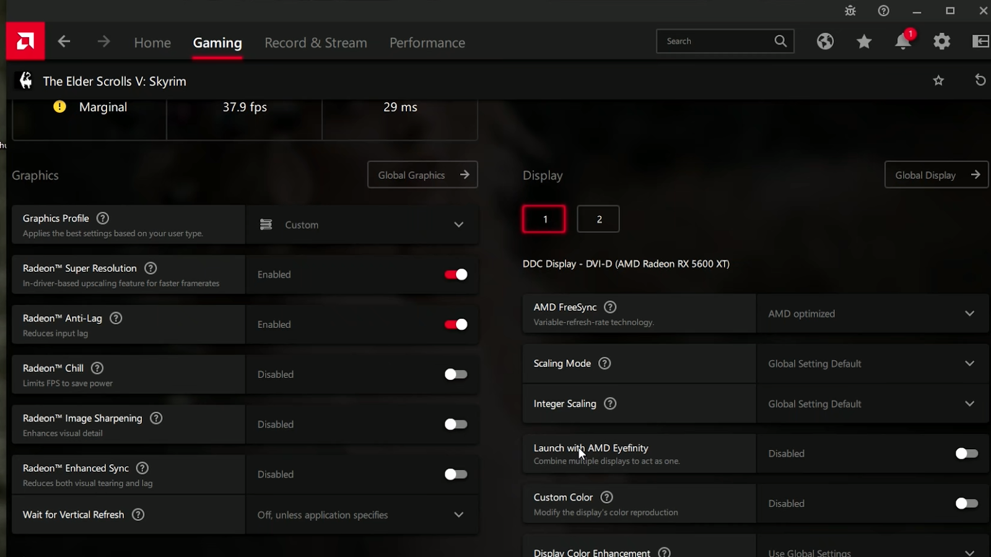Open favorites star in top bar
The height and width of the screenshot is (557, 991).
pyautogui.click(x=864, y=41)
